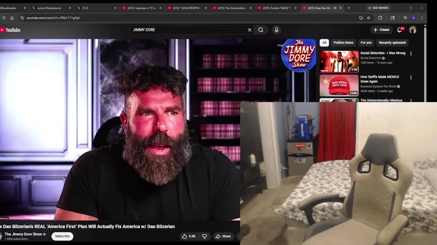Open site information icon in address bar
Screen dimensions: 437x245
pyautogui.click(x=22, y=18)
